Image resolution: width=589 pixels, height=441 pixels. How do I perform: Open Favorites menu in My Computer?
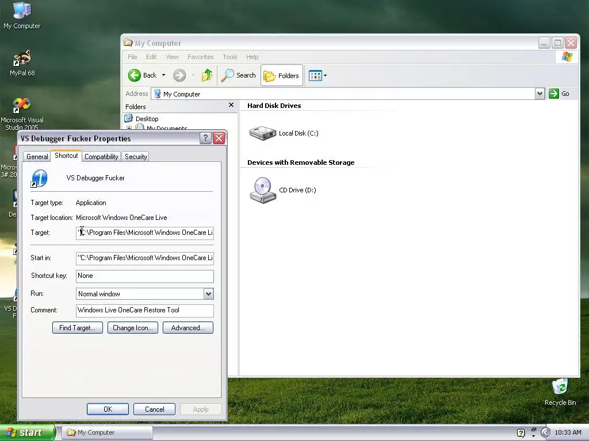[x=201, y=57]
